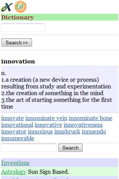Click the bottom Search button
Image resolution: width=119 pixels, height=179 pixels.
pos(71,148)
